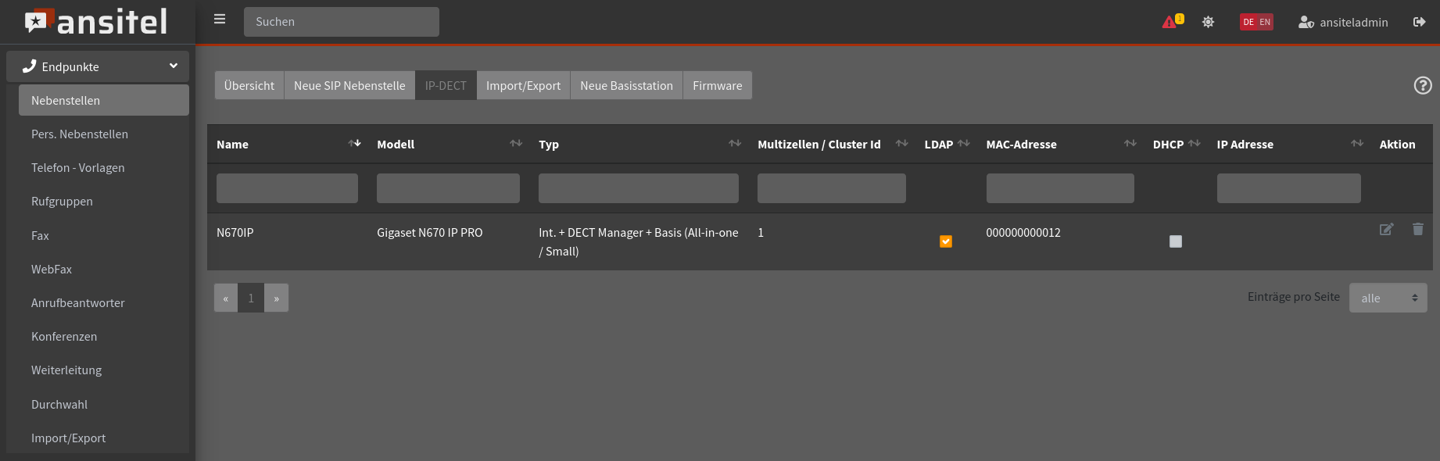The width and height of the screenshot is (1440, 461).
Task: Open the Einträge pro Seite dropdown
Action: pyautogui.click(x=1388, y=298)
